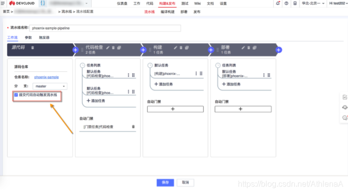348x193 pixels.
Task: Copy the 部署 stage
Action: (x=254, y=47)
